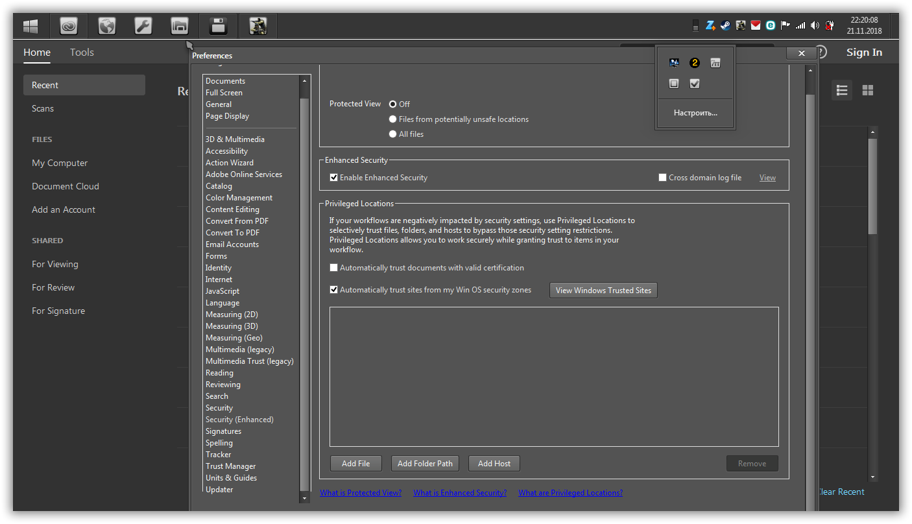This screenshot has width=912, height=524.
Task: Click the floppy disk taskbar icon
Action: coord(218,26)
